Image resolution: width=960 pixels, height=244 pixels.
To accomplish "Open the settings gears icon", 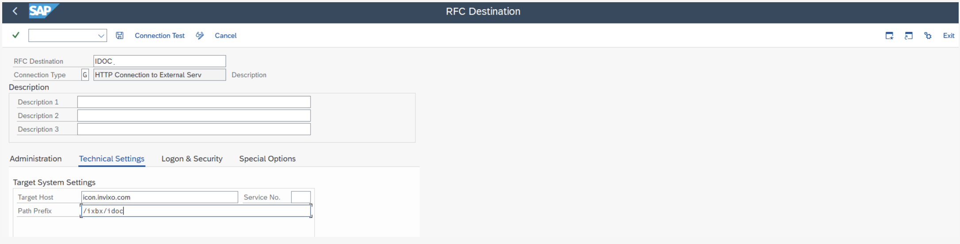I will coord(928,35).
